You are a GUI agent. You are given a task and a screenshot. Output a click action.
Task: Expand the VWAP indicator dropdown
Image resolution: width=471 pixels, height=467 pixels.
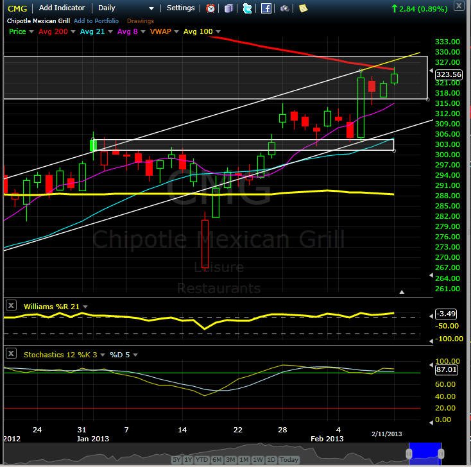click(176, 32)
